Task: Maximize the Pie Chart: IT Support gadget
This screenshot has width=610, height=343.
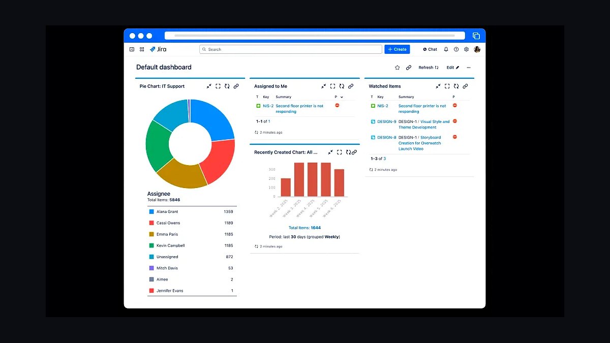Action: [x=218, y=86]
